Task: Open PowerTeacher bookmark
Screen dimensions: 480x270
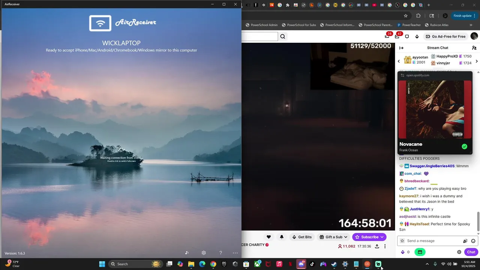Action: tap(409, 25)
